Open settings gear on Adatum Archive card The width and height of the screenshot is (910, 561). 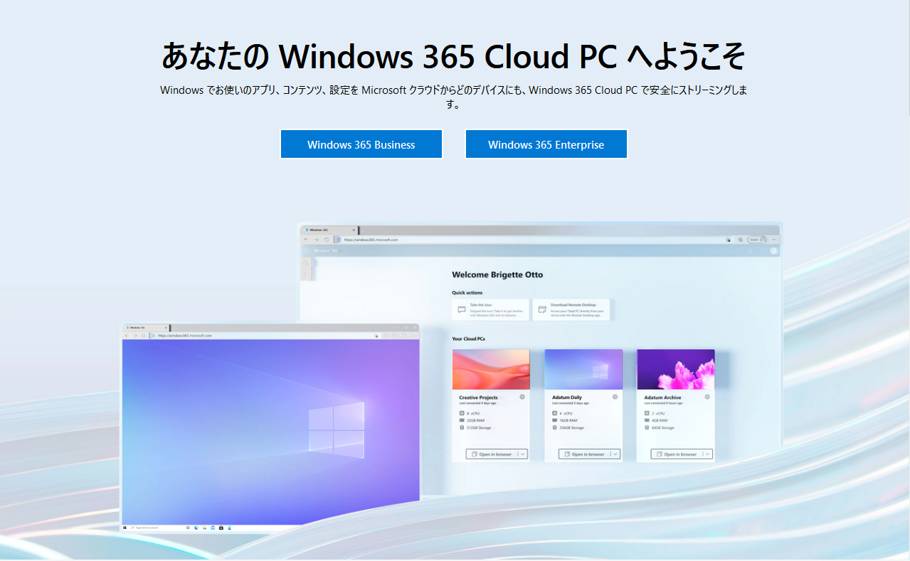pyautogui.click(x=707, y=397)
